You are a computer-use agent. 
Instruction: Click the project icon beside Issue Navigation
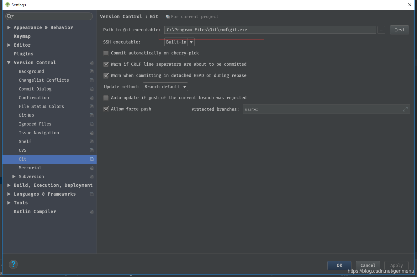[92, 133]
